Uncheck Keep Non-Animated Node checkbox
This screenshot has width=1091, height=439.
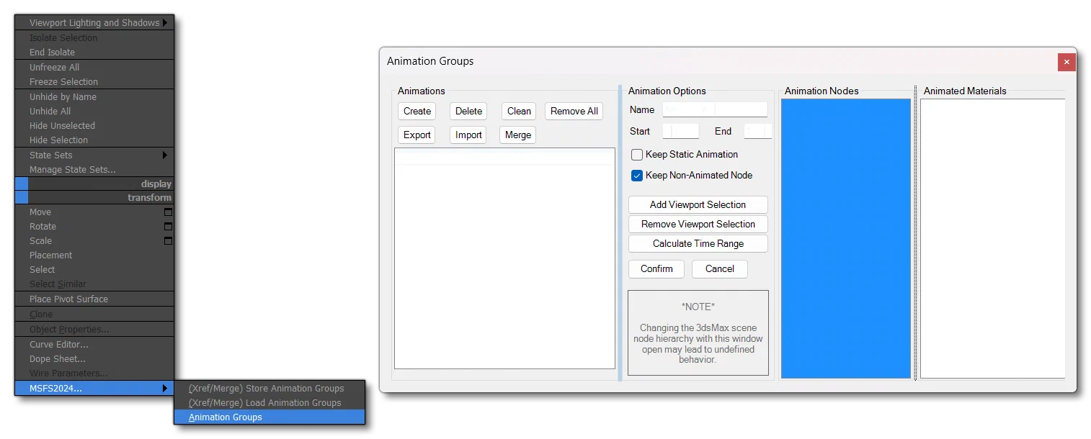(x=637, y=176)
